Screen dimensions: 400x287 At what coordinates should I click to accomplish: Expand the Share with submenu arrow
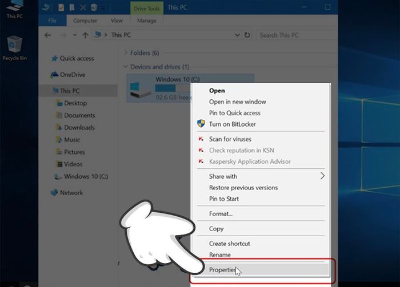click(322, 176)
